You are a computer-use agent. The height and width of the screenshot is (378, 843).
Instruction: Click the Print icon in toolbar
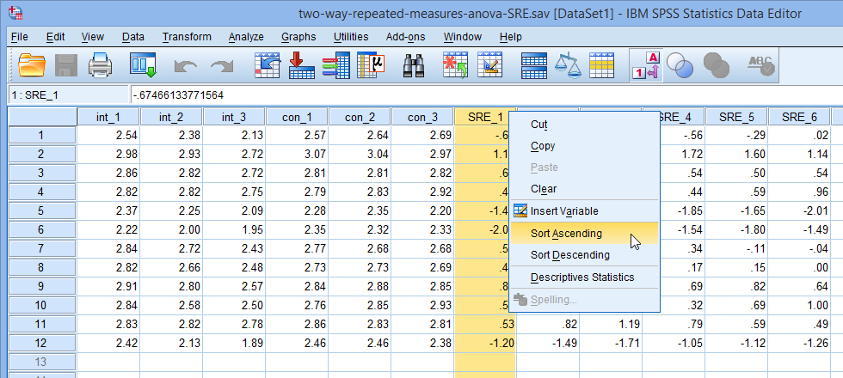coord(100,65)
